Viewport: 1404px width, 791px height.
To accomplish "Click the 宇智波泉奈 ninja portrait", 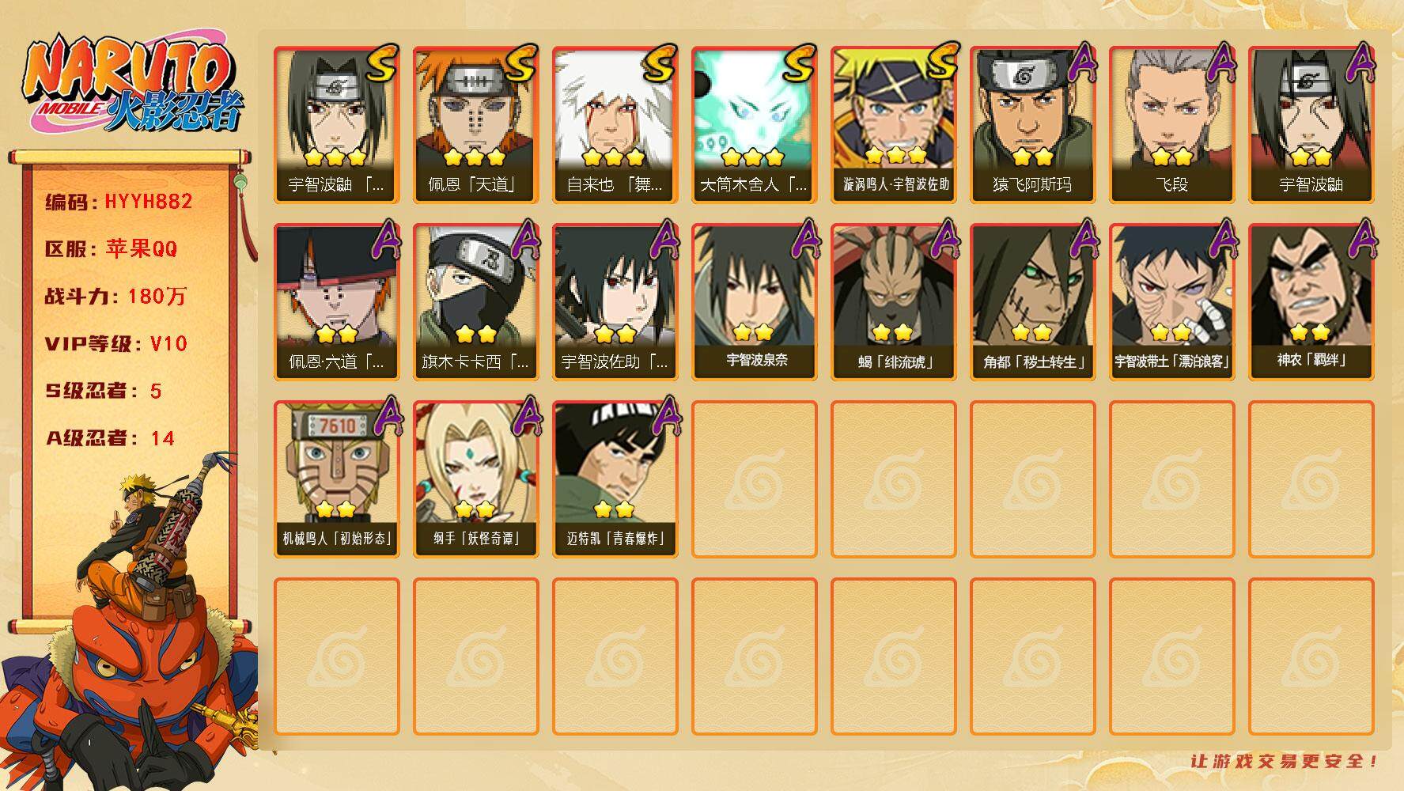I will pos(754,302).
